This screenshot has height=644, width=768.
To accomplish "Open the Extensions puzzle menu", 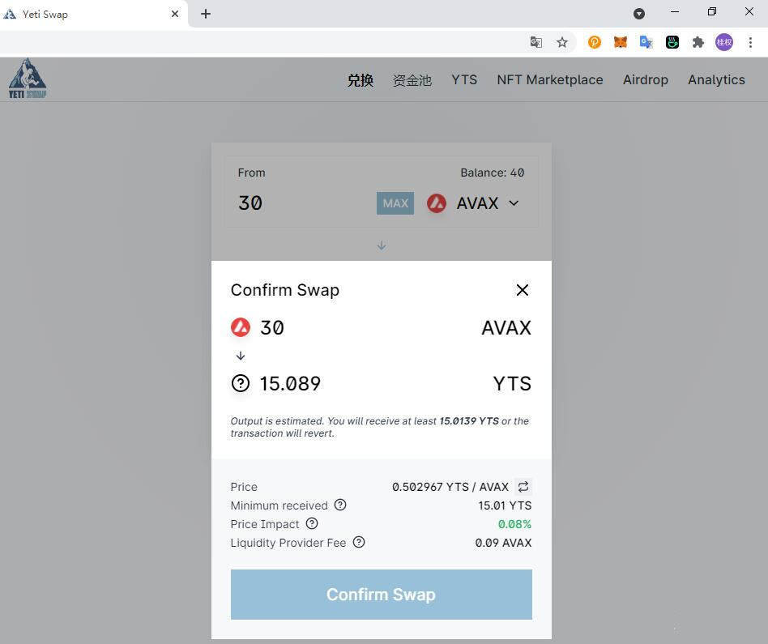I will 698,43.
